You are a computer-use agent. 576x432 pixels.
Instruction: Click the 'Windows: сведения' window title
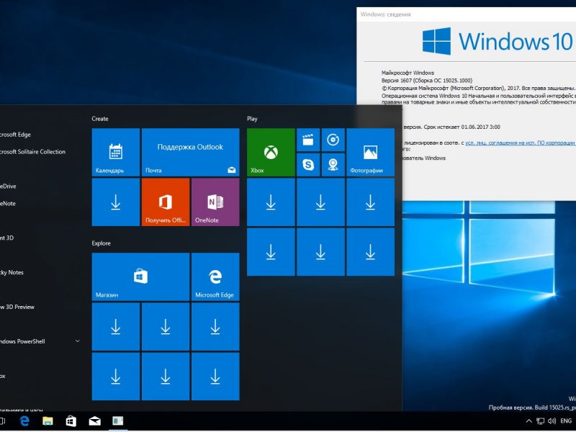385,14
